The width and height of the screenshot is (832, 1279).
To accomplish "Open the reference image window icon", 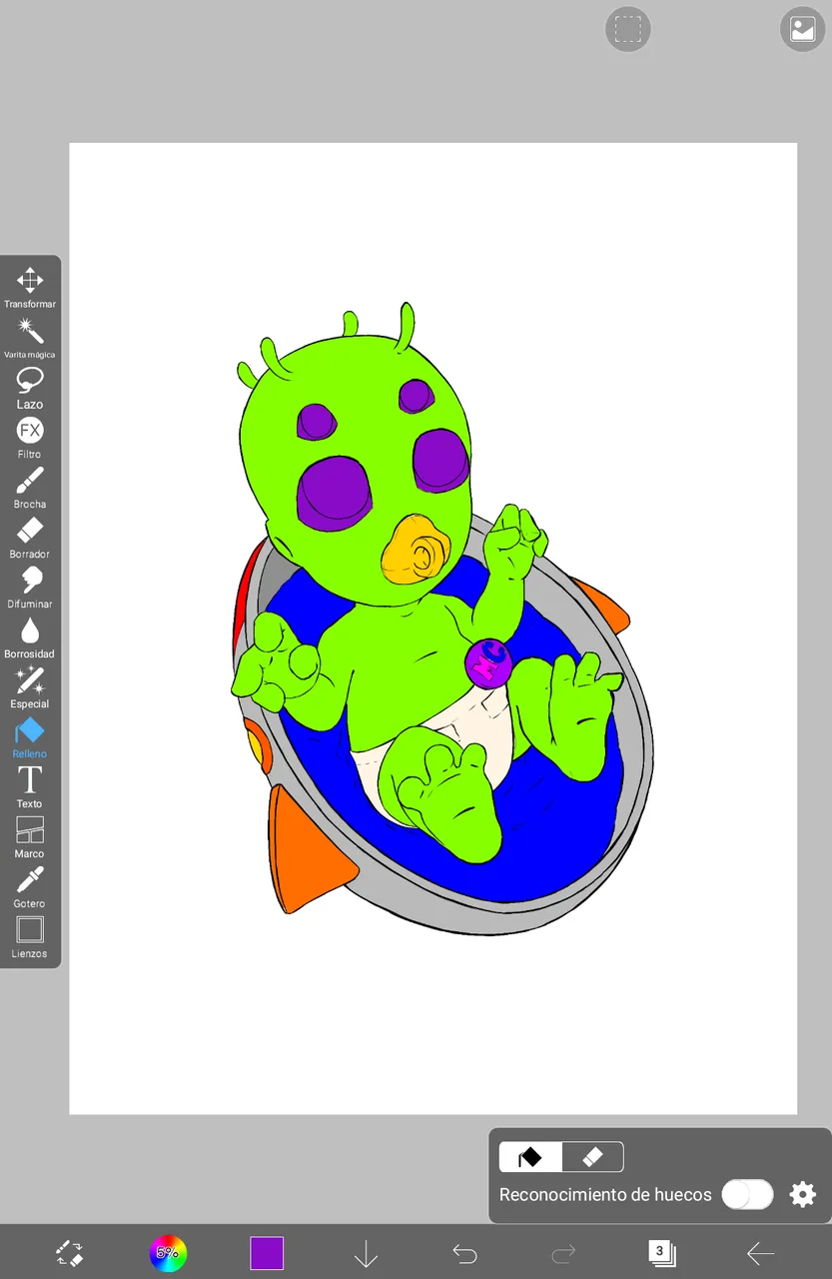I will click(803, 29).
